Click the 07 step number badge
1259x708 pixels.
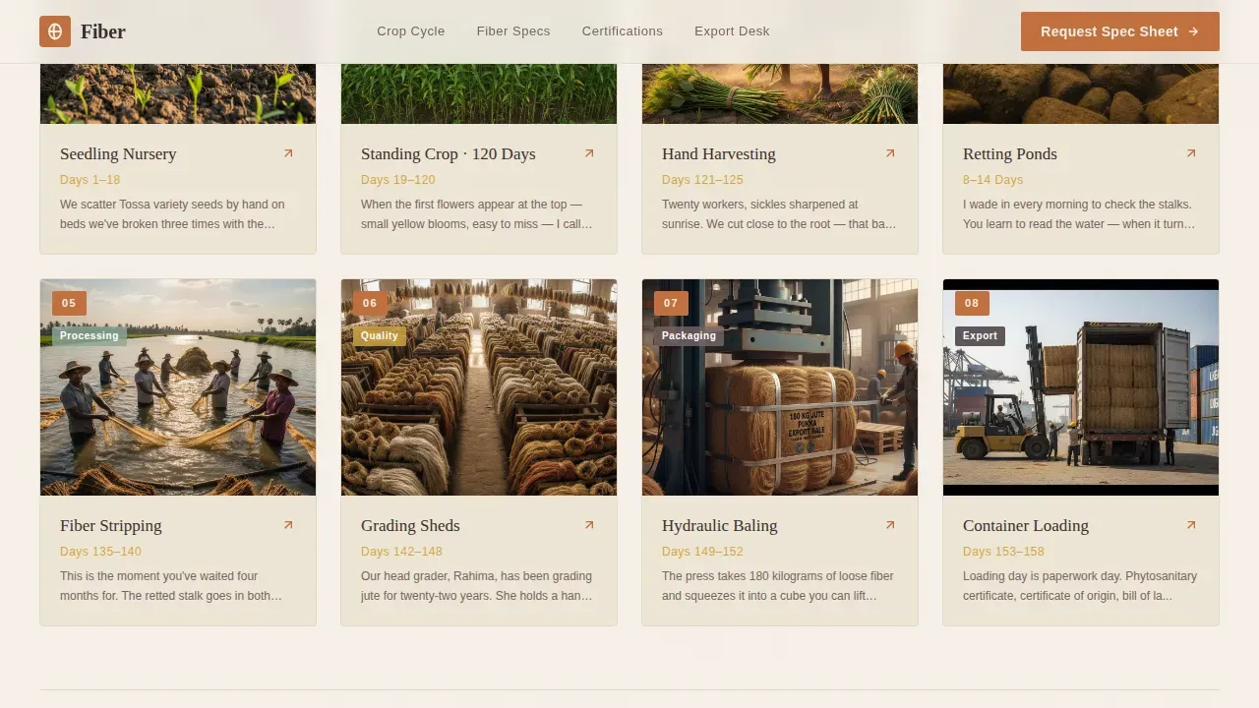click(x=671, y=303)
